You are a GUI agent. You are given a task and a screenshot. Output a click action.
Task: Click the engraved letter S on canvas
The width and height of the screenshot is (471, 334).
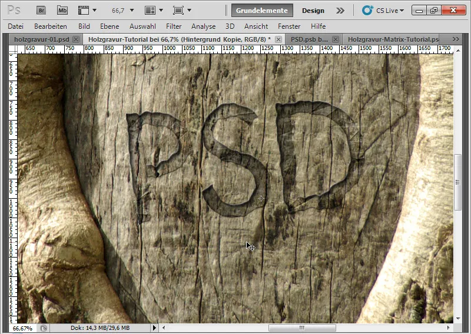(x=234, y=159)
